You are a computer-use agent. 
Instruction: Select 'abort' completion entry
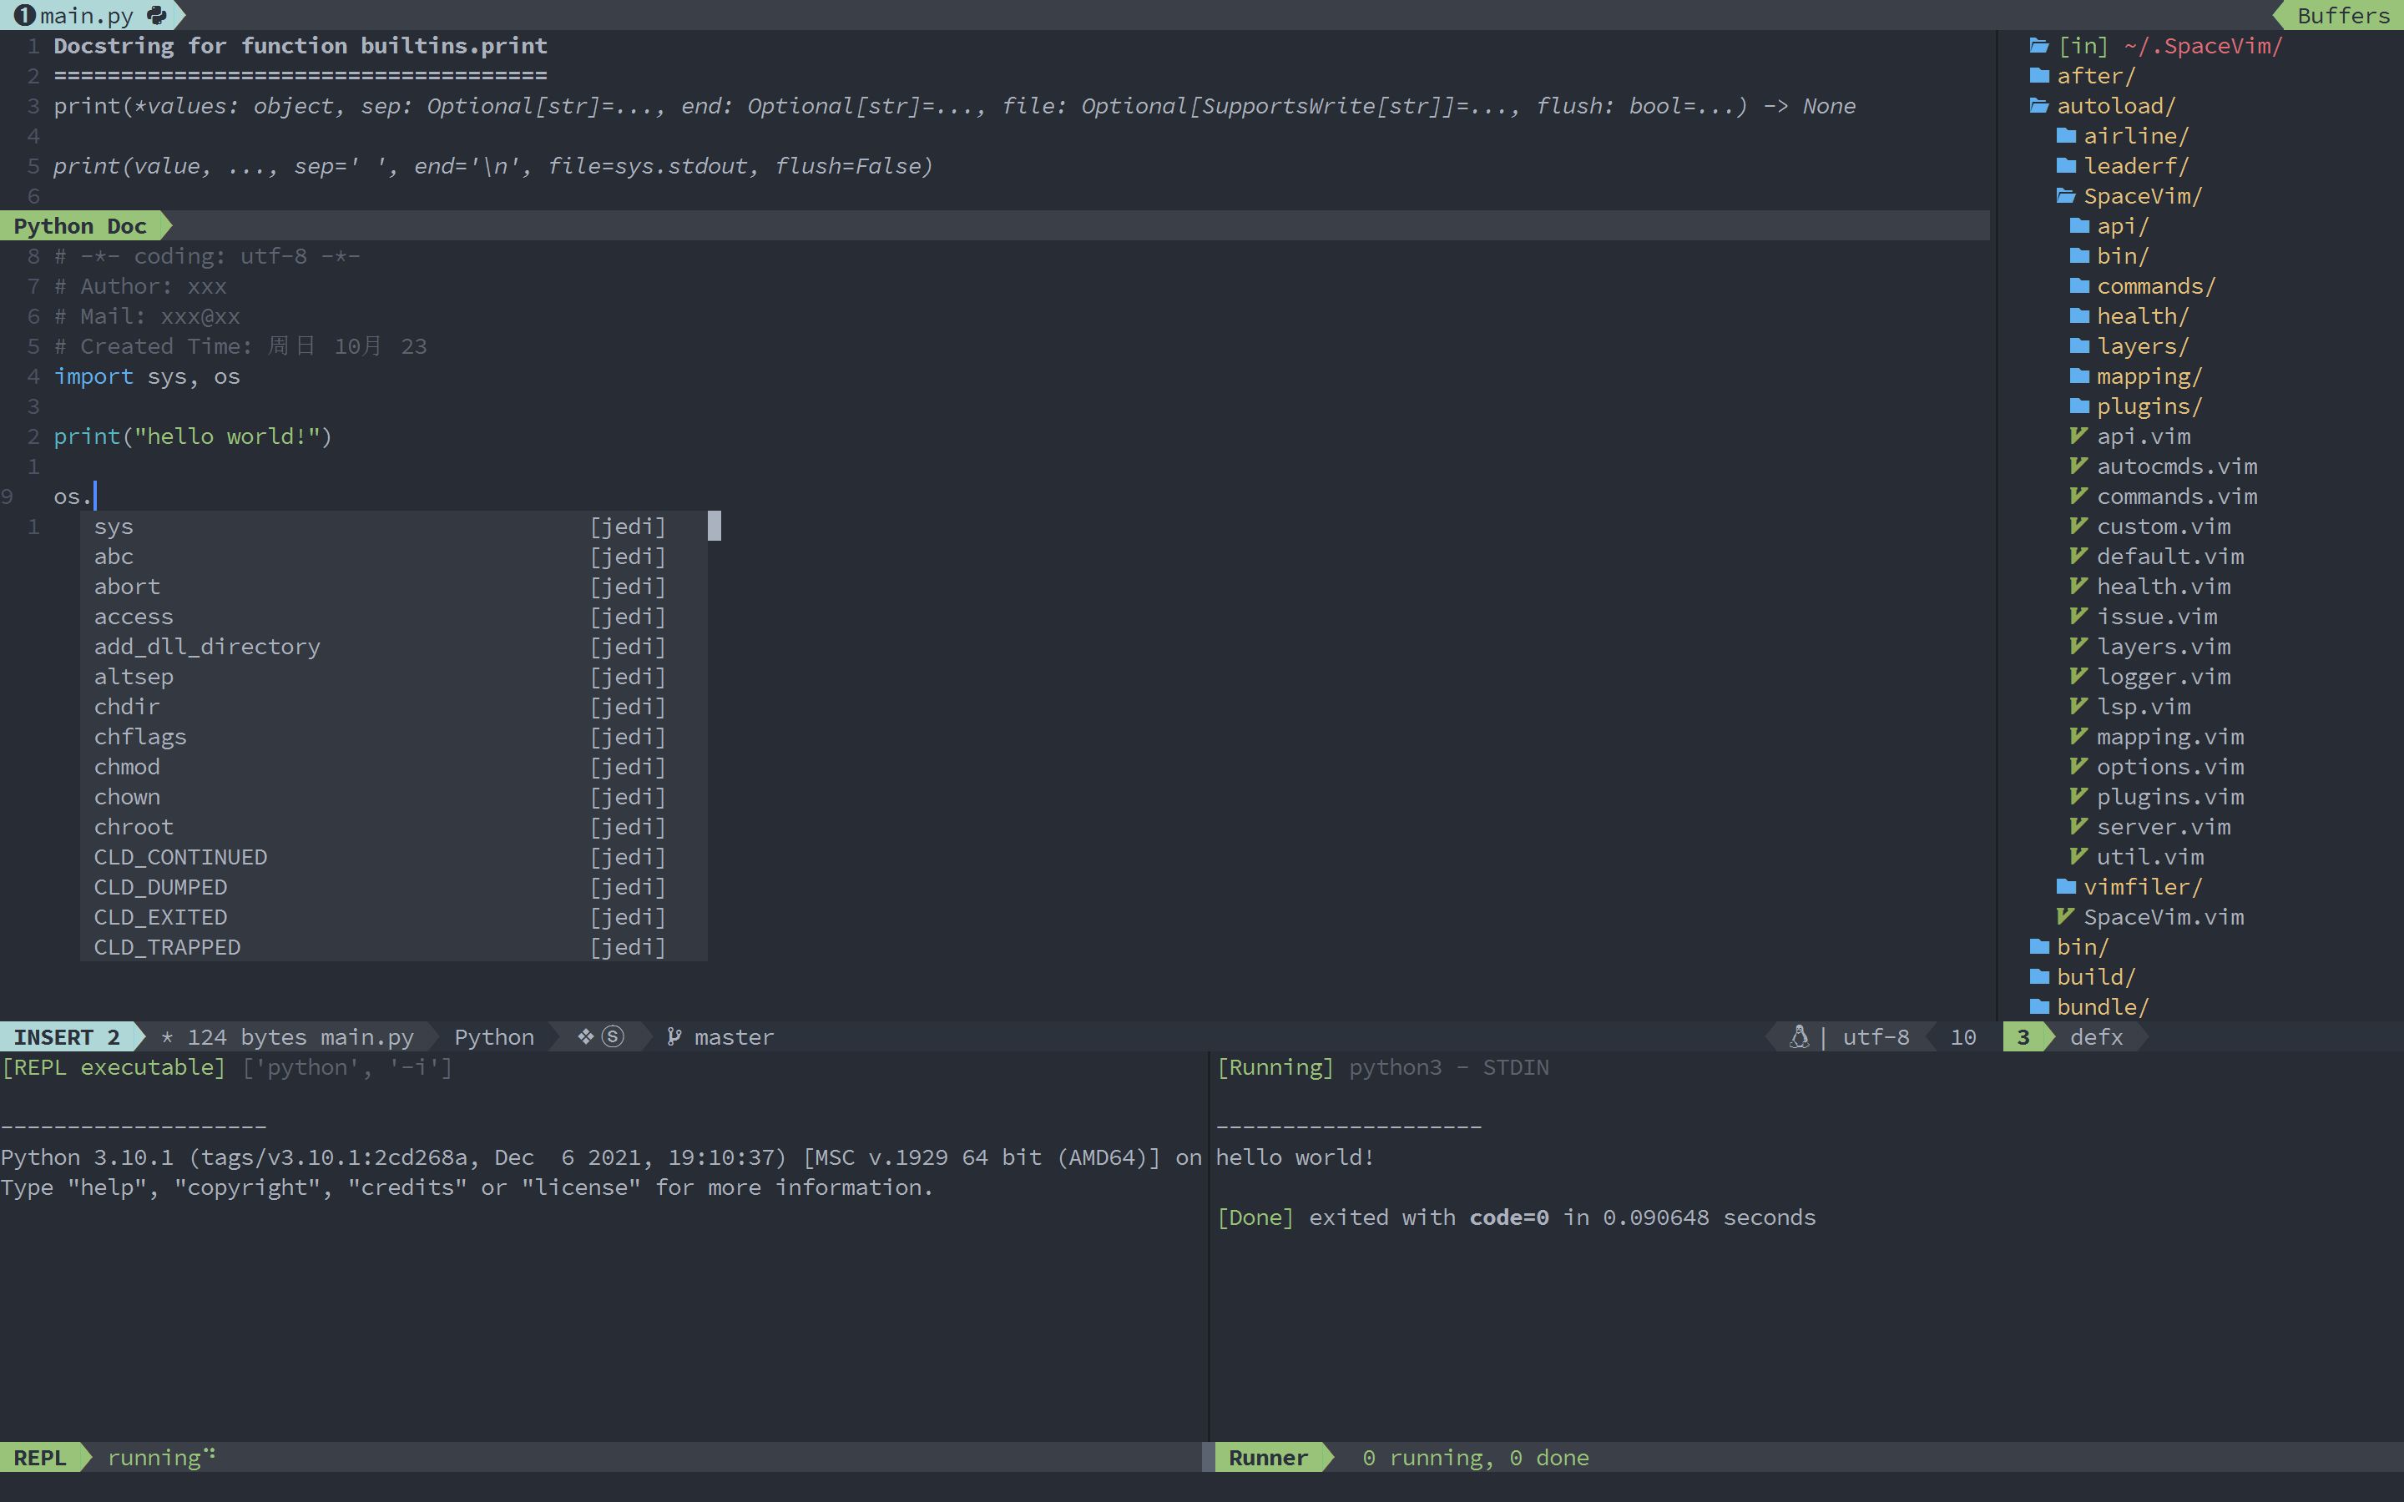(x=393, y=586)
